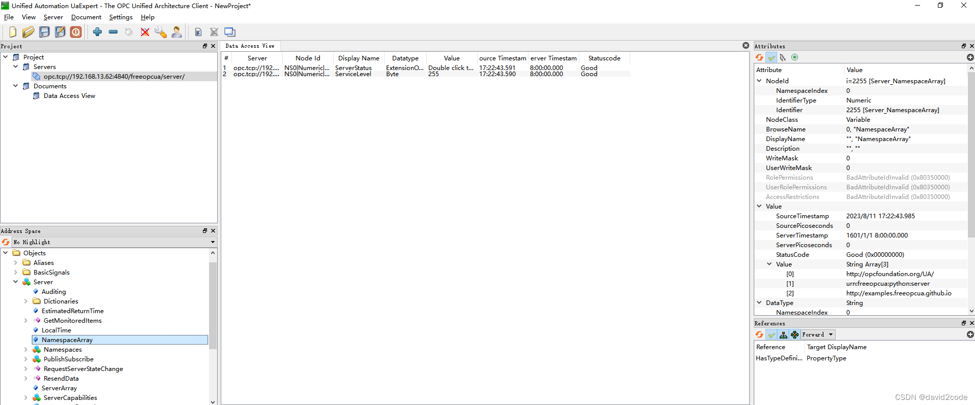This screenshot has width=975, height=405.
Task: Close the Data Access View tab with the round X
Action: tap(746, 46)
